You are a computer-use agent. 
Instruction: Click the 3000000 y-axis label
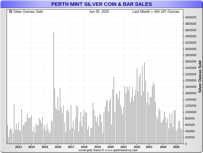pyautogui.click(x=191, y=49)
